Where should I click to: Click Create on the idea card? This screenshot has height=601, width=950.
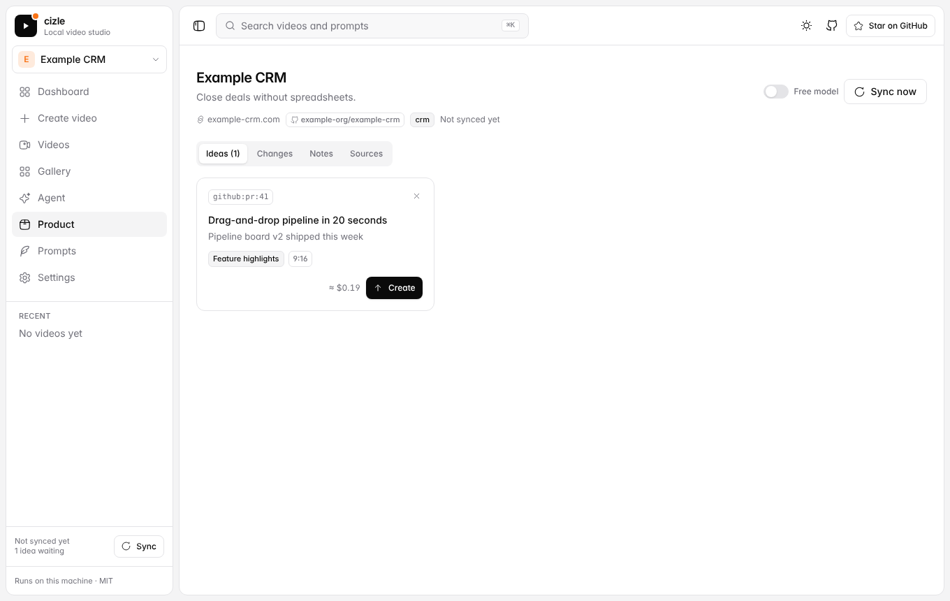click(x=394, y=288)
